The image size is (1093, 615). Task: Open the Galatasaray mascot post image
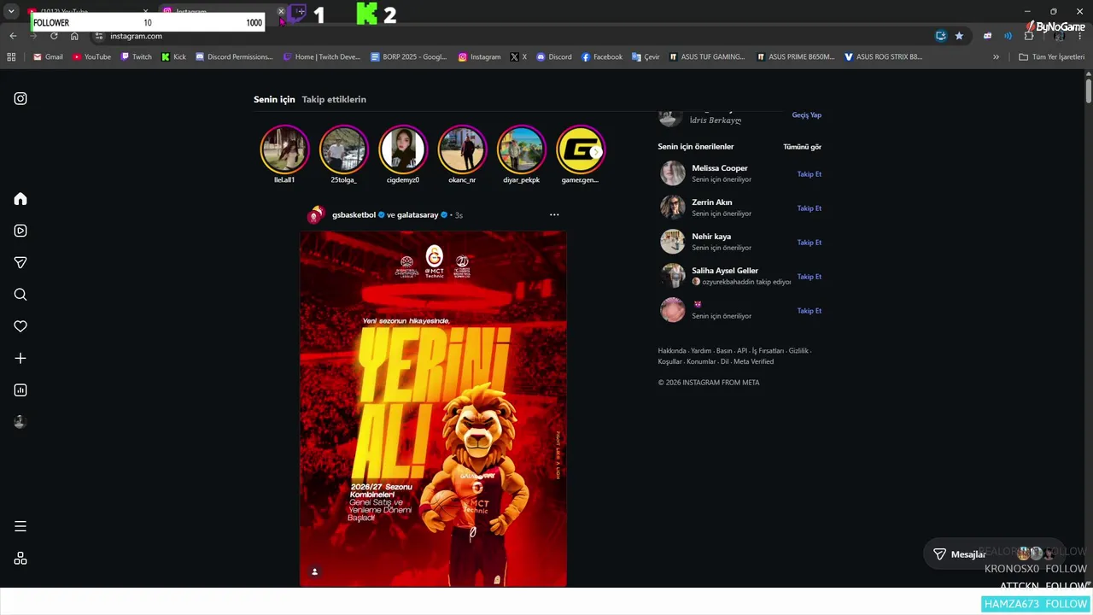[x=433, y=409]
